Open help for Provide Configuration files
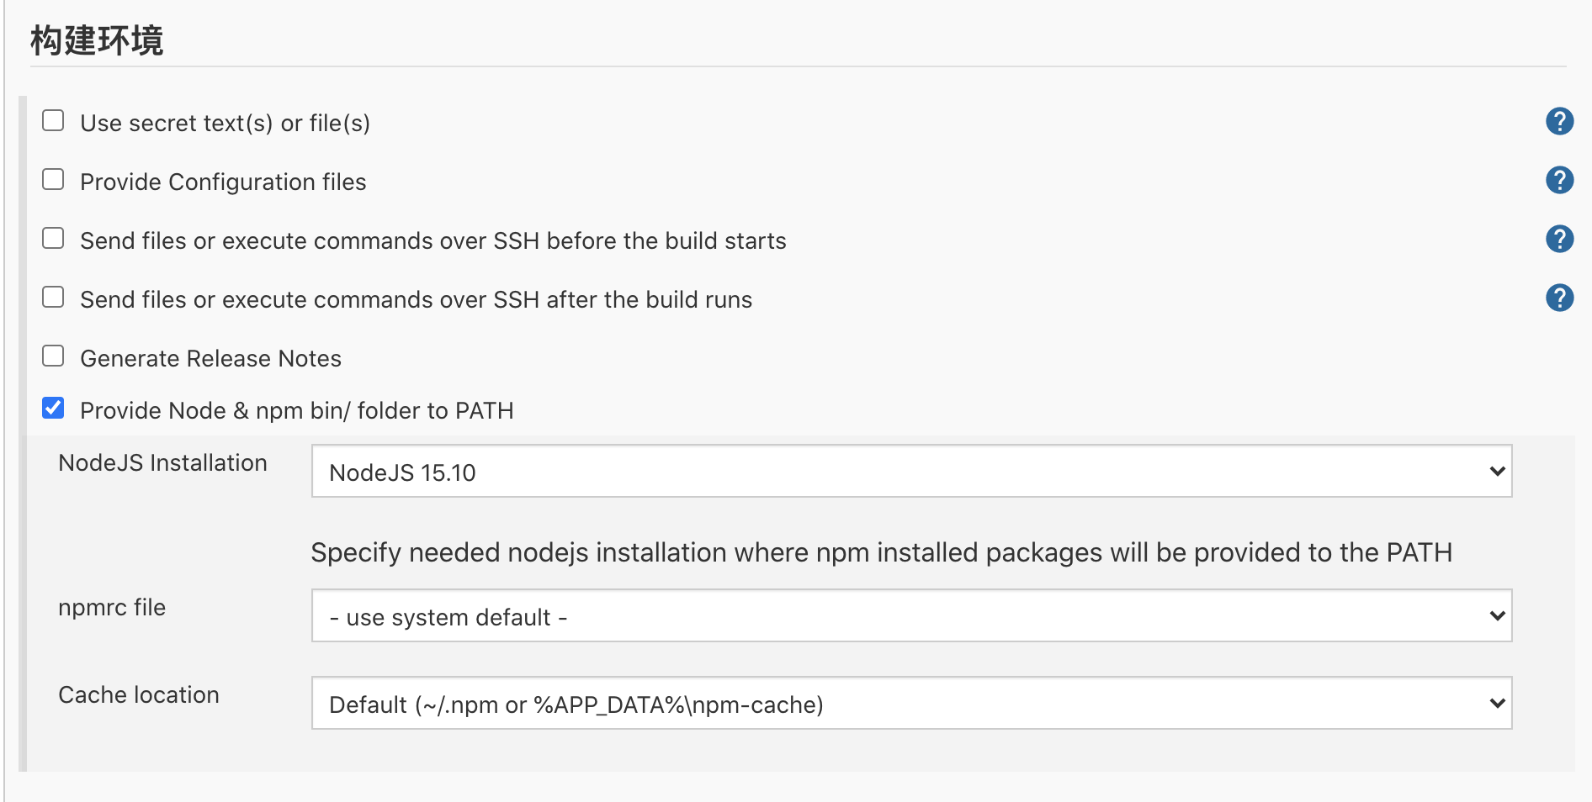 pos(1559,180)
